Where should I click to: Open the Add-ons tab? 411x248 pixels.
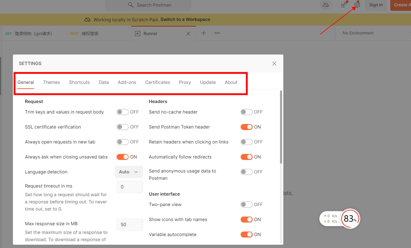pyautogui.click(x=127, y=82)
